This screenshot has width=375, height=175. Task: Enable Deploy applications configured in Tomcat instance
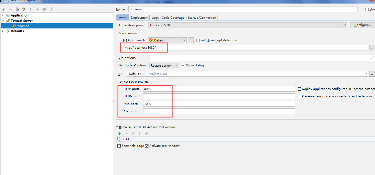(299, 89)
